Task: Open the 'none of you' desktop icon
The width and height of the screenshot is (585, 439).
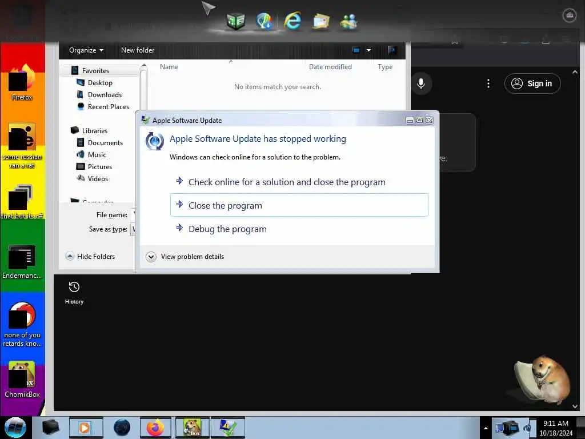Action: (22, 325)
